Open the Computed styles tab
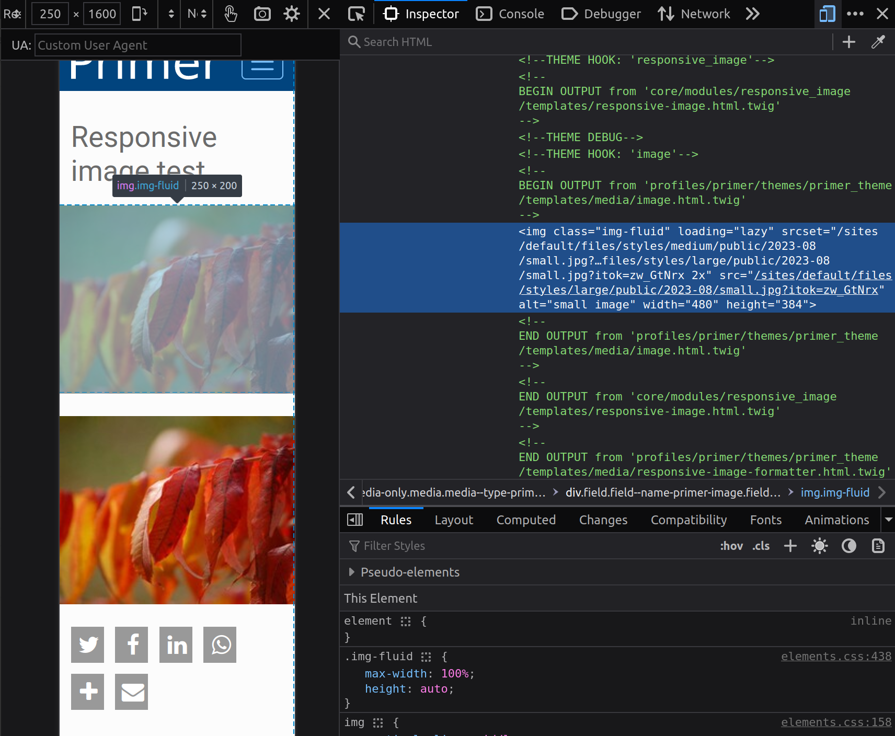895x736 pixels. (526, 519)
